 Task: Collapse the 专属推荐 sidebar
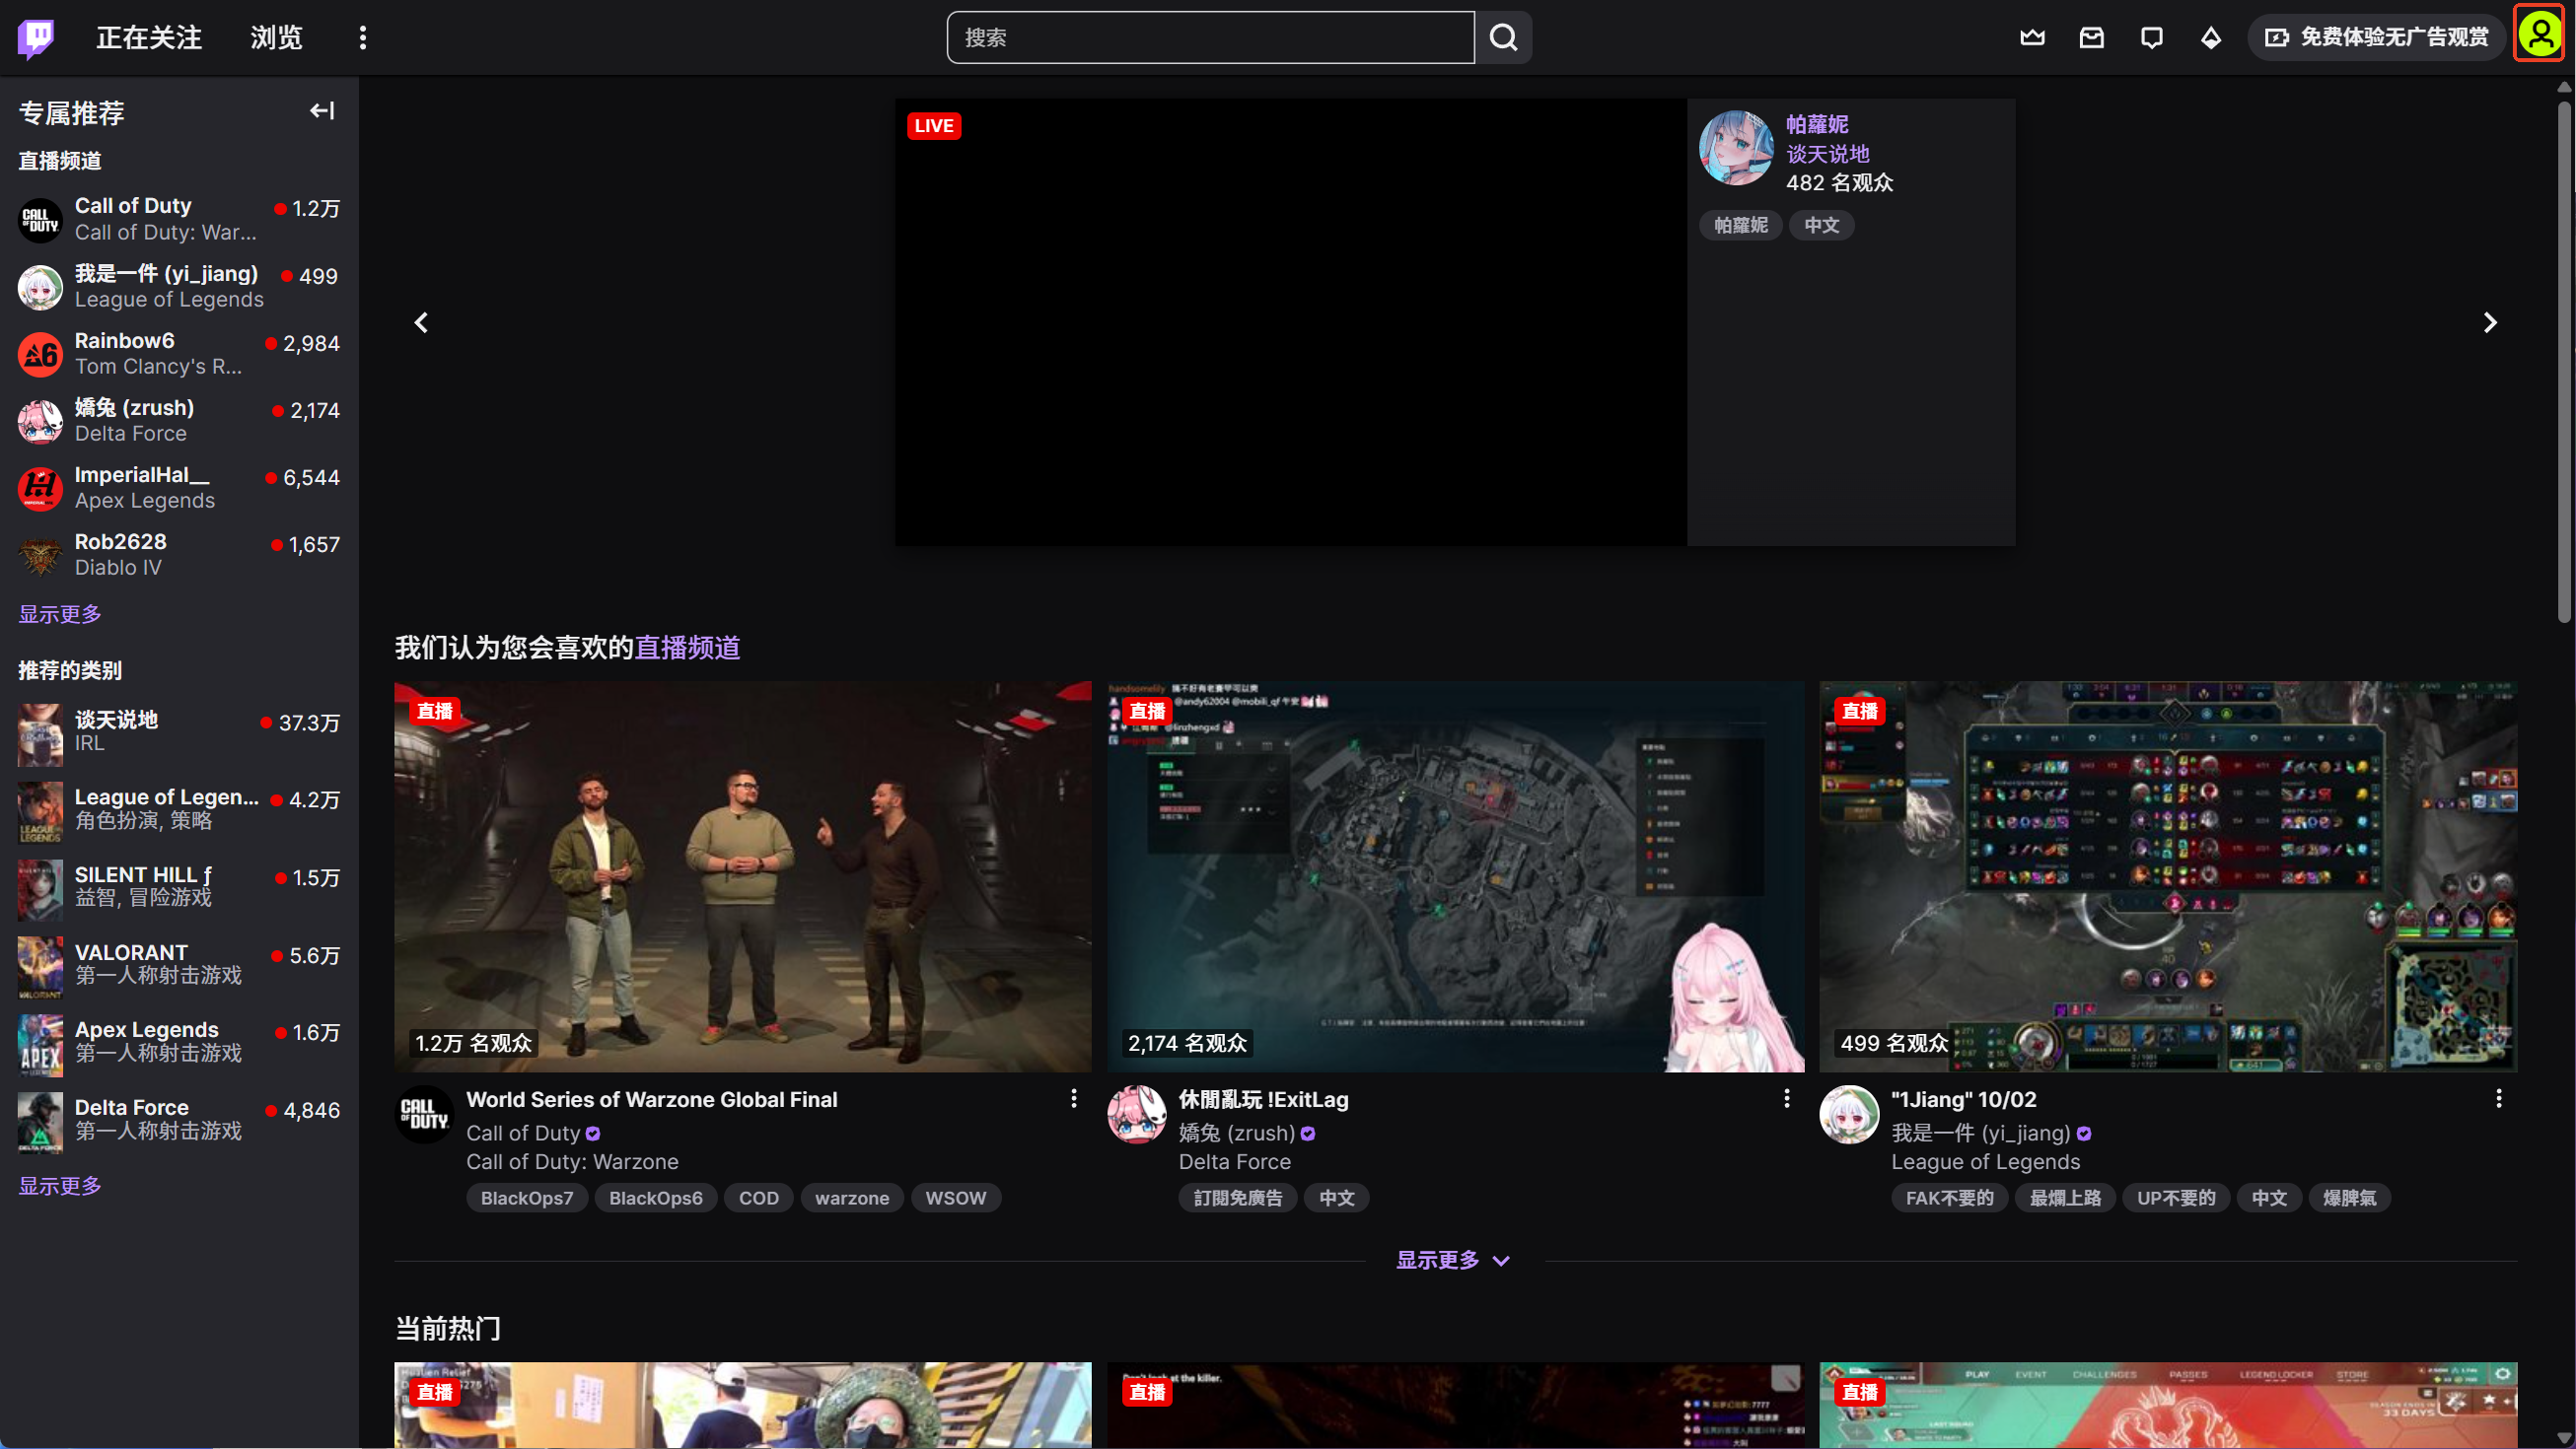[321, 111]
